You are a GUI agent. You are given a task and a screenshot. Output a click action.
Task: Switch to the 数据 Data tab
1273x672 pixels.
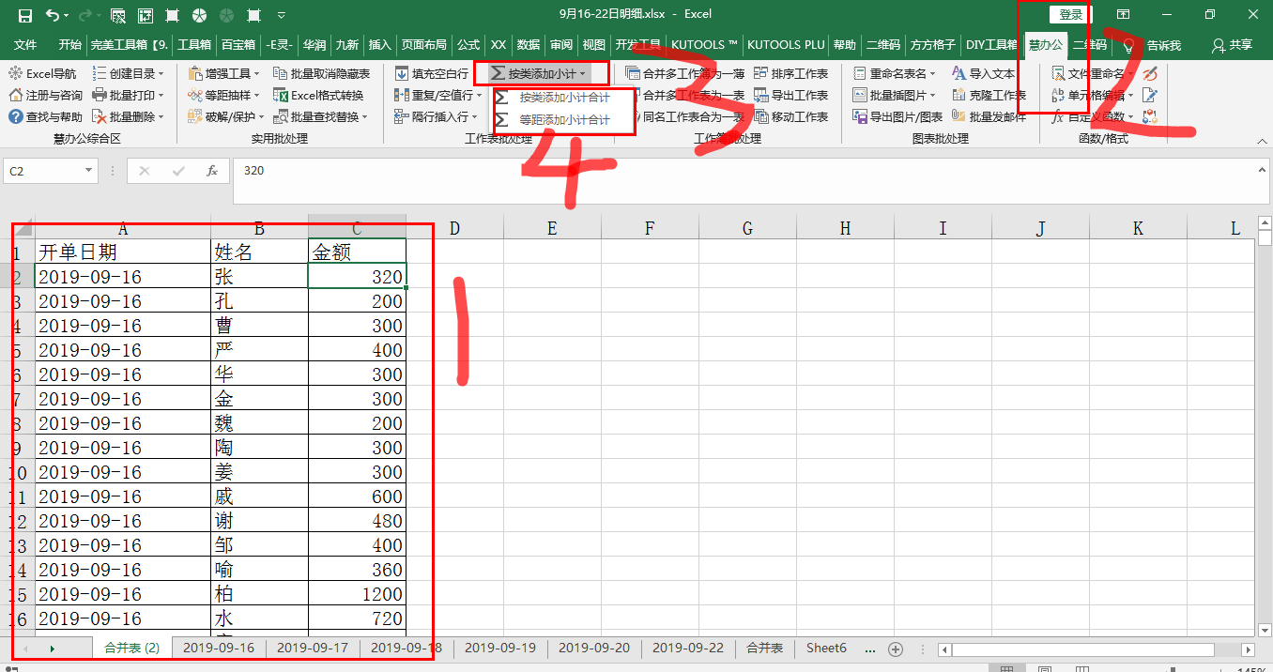tap(529, 44)
